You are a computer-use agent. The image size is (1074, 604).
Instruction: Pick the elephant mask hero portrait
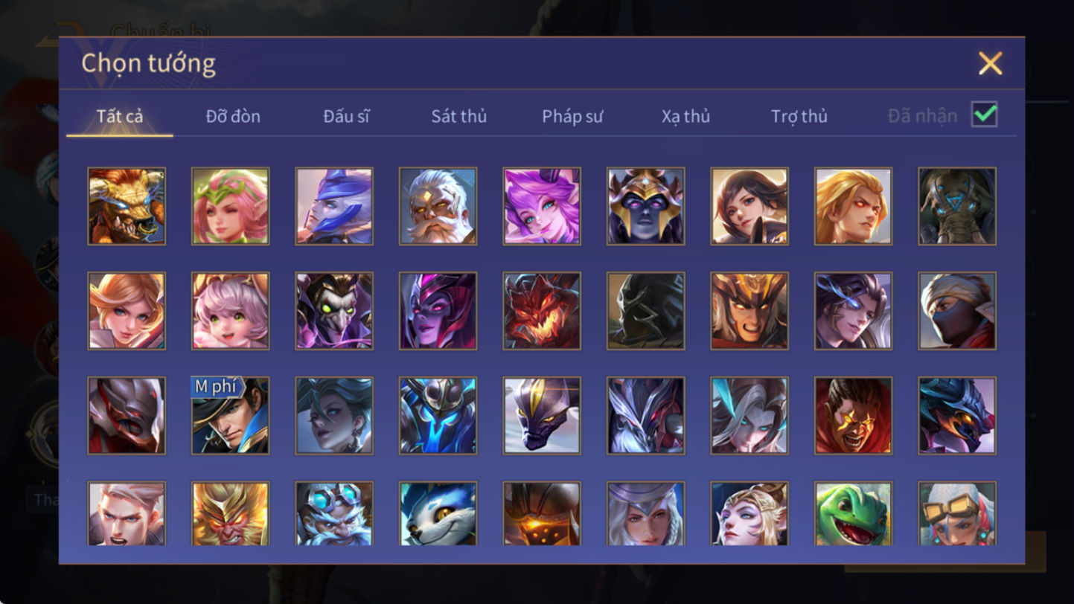(957, 206)
